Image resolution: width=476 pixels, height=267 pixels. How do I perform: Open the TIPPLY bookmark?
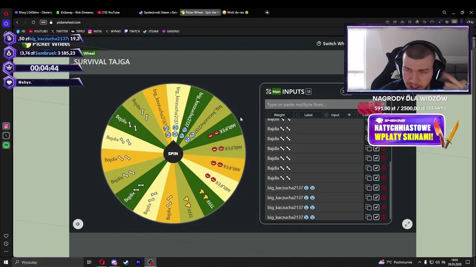click(78, 31)
